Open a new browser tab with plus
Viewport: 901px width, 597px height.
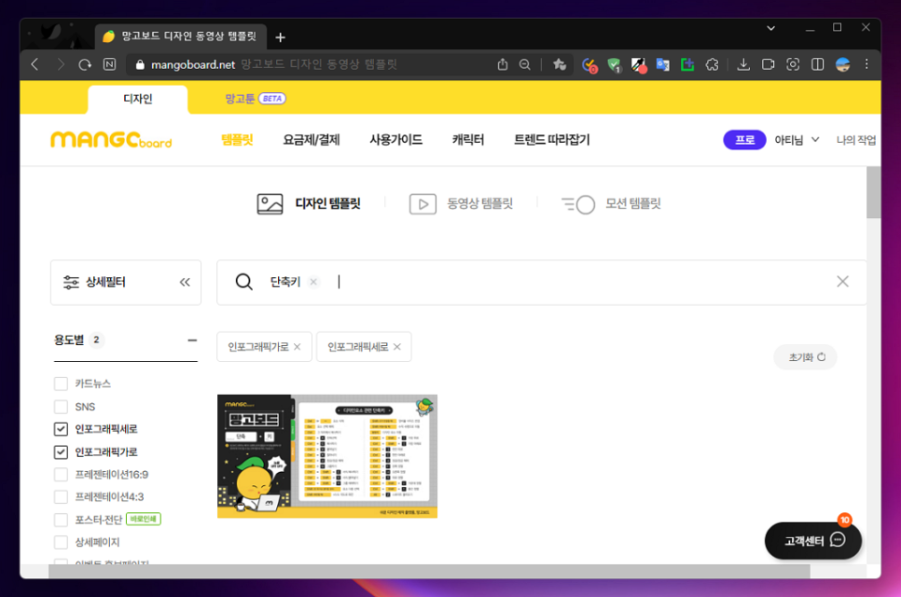[x=281, y=37]
